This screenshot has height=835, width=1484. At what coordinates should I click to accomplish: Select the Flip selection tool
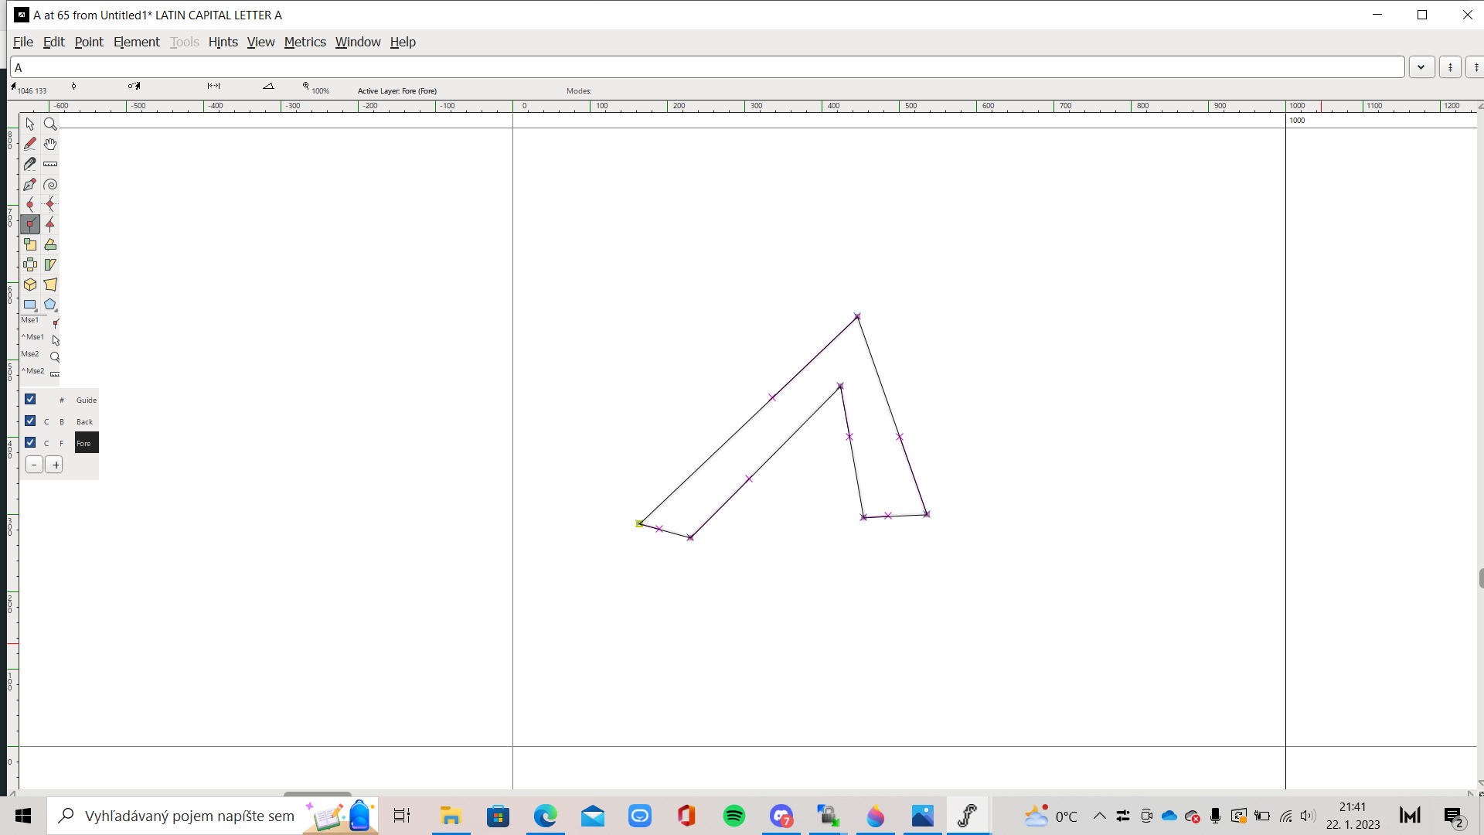(x=29, y=264)
